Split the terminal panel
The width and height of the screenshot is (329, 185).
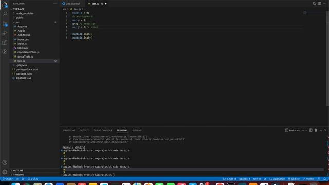pyautogui.click(x=310, y=130)
